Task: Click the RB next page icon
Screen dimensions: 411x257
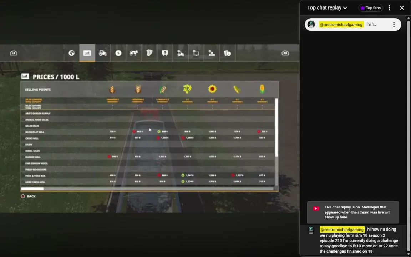Action: point(285,53)
